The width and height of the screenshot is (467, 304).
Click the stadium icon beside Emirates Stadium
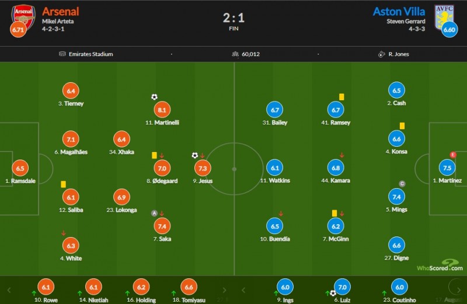click(62, 54)
